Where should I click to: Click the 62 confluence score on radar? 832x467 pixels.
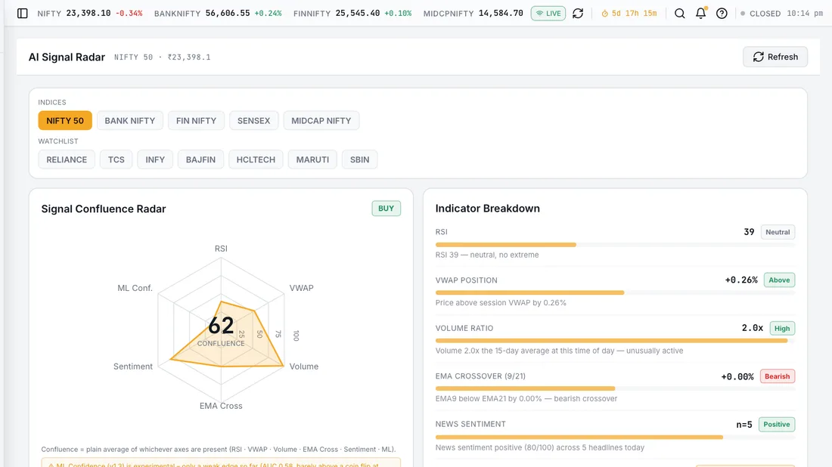[221, 326]
